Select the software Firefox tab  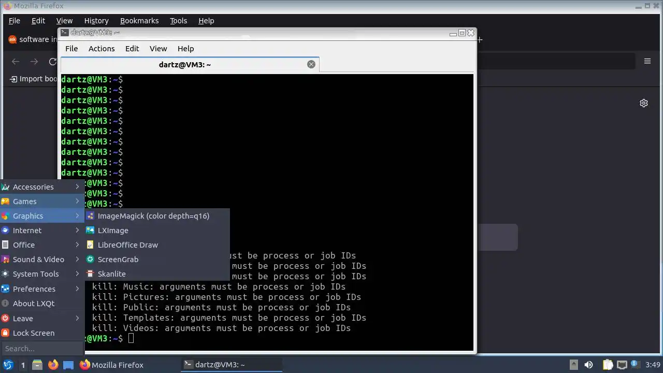coord(32,39)
